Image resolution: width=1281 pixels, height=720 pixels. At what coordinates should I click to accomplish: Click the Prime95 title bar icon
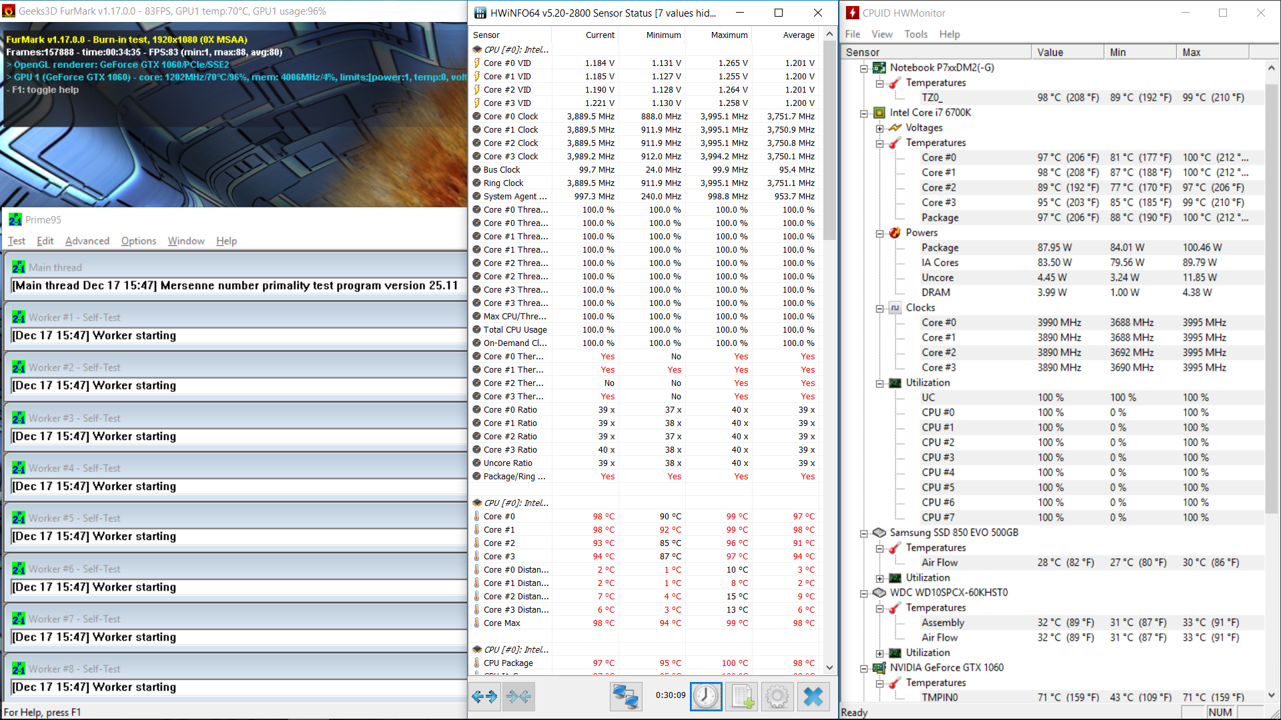(15, 219)
